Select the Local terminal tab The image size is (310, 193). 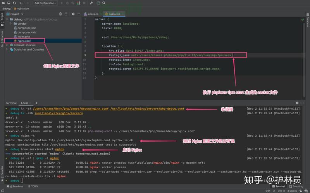(25, 103)
